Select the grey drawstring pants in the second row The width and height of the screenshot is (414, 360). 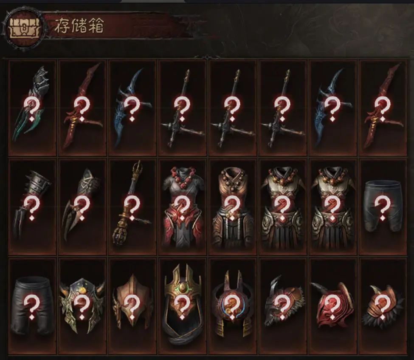383,207
